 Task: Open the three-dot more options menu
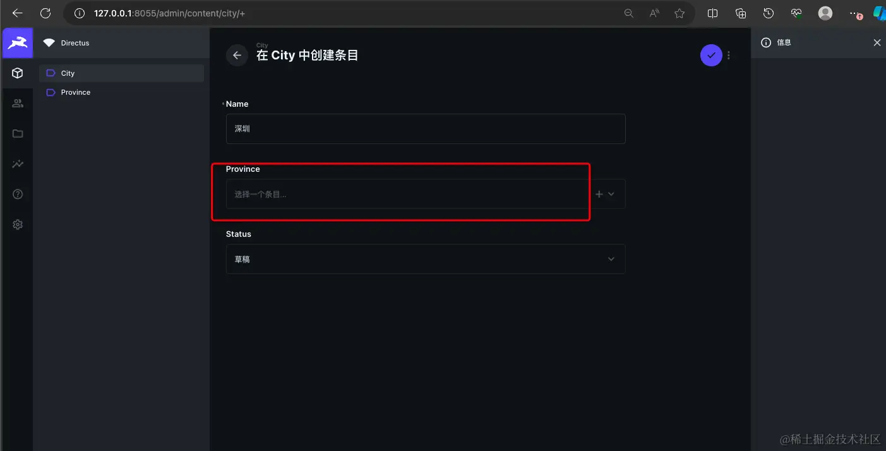[x=729, y=56]
